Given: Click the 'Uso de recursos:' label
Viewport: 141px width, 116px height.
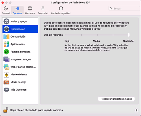Looking at the screenshot, I should pyautogui.click(x=54, y=35).
